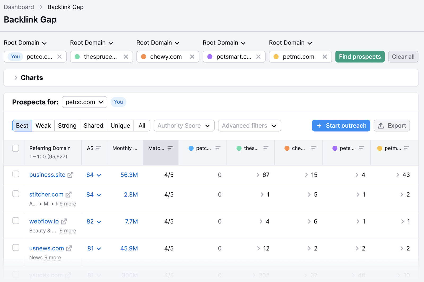Screen dimensions: 424x282
Task: Click the external link icon beside stitcher.com
Action: pyautogui.click(x=68, y=194)
